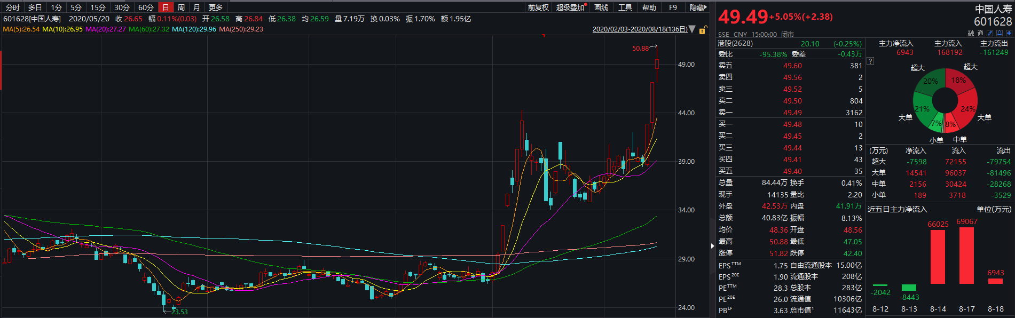Click the MA(120) moving average label

click(194, 29)
